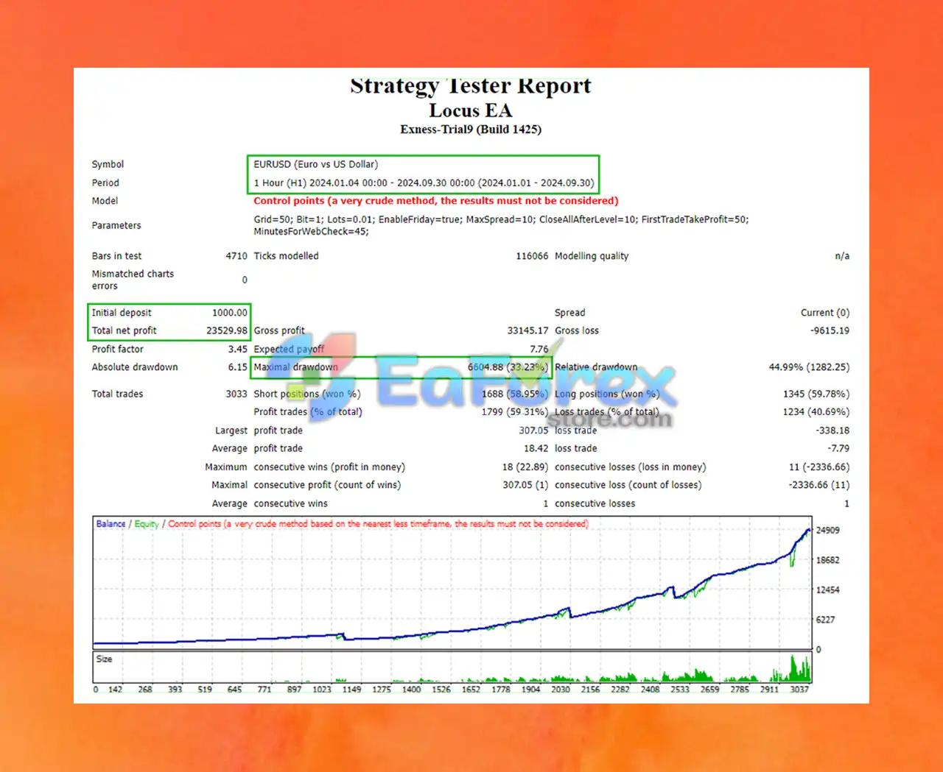The height and width of the screenshot is (772, 943).
Task: Click the Average profit trade value 18.42
Action: [536, 448]
